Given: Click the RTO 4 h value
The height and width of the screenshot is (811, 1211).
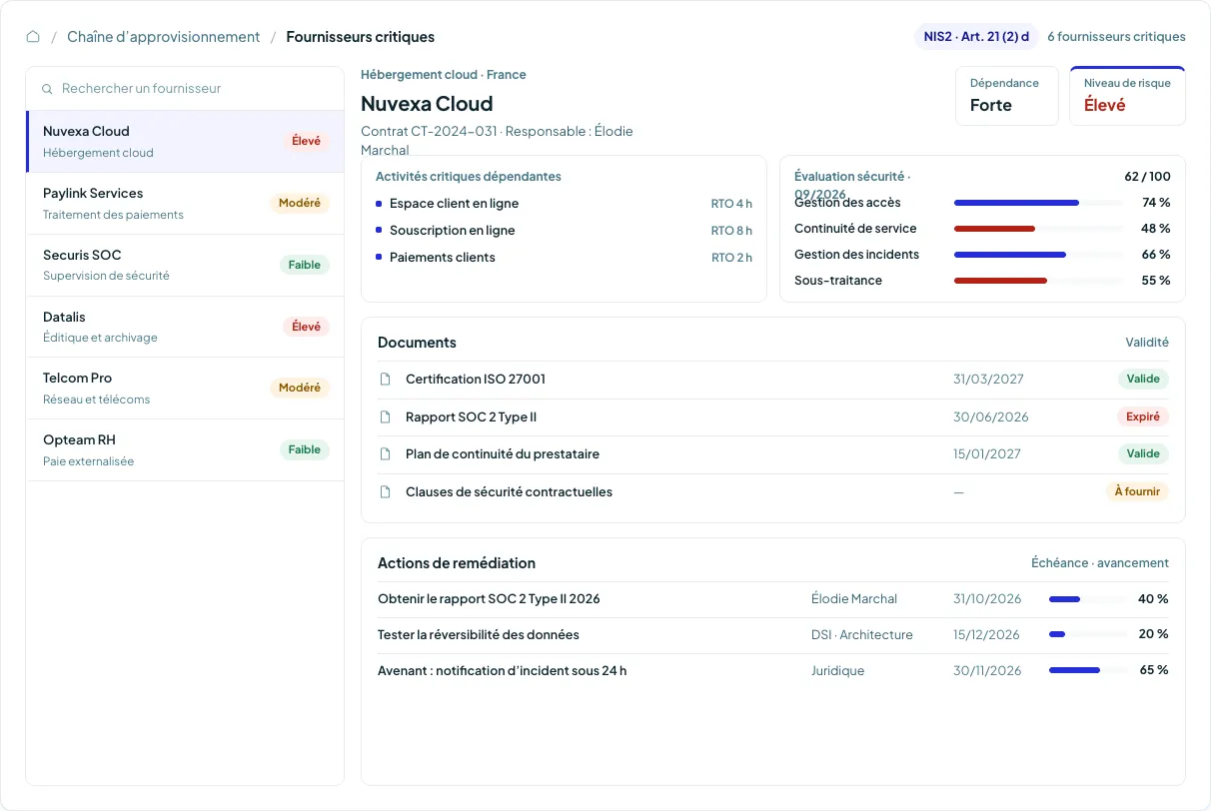Looking at the screenshot, I should click(x=731, y=204).
